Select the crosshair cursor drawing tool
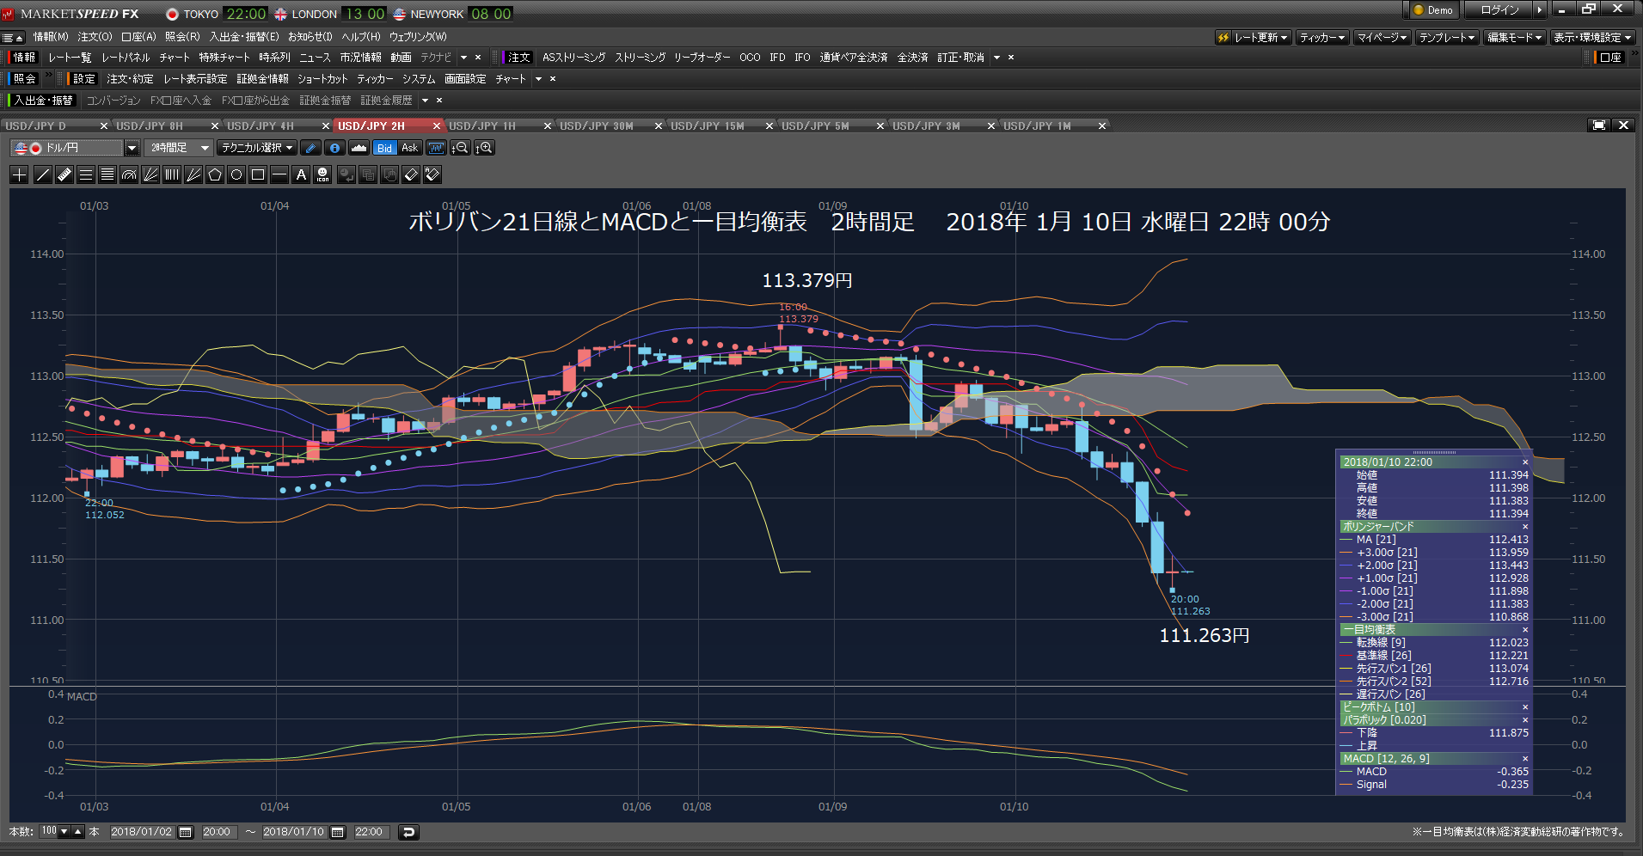The image size is (1643, 856). [20, 174]
